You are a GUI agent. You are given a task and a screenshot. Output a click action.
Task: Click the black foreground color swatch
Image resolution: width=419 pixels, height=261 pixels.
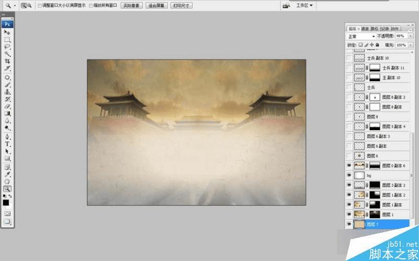(x=6, y=202)
